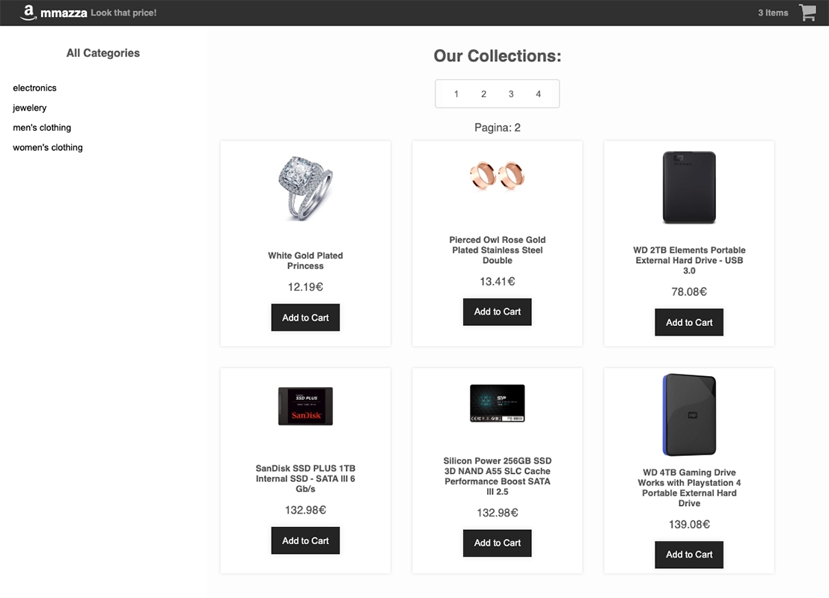829x598 pixels.
Task: Add White Gold Plated Princess to cart
Action: (x=305, y=318)
